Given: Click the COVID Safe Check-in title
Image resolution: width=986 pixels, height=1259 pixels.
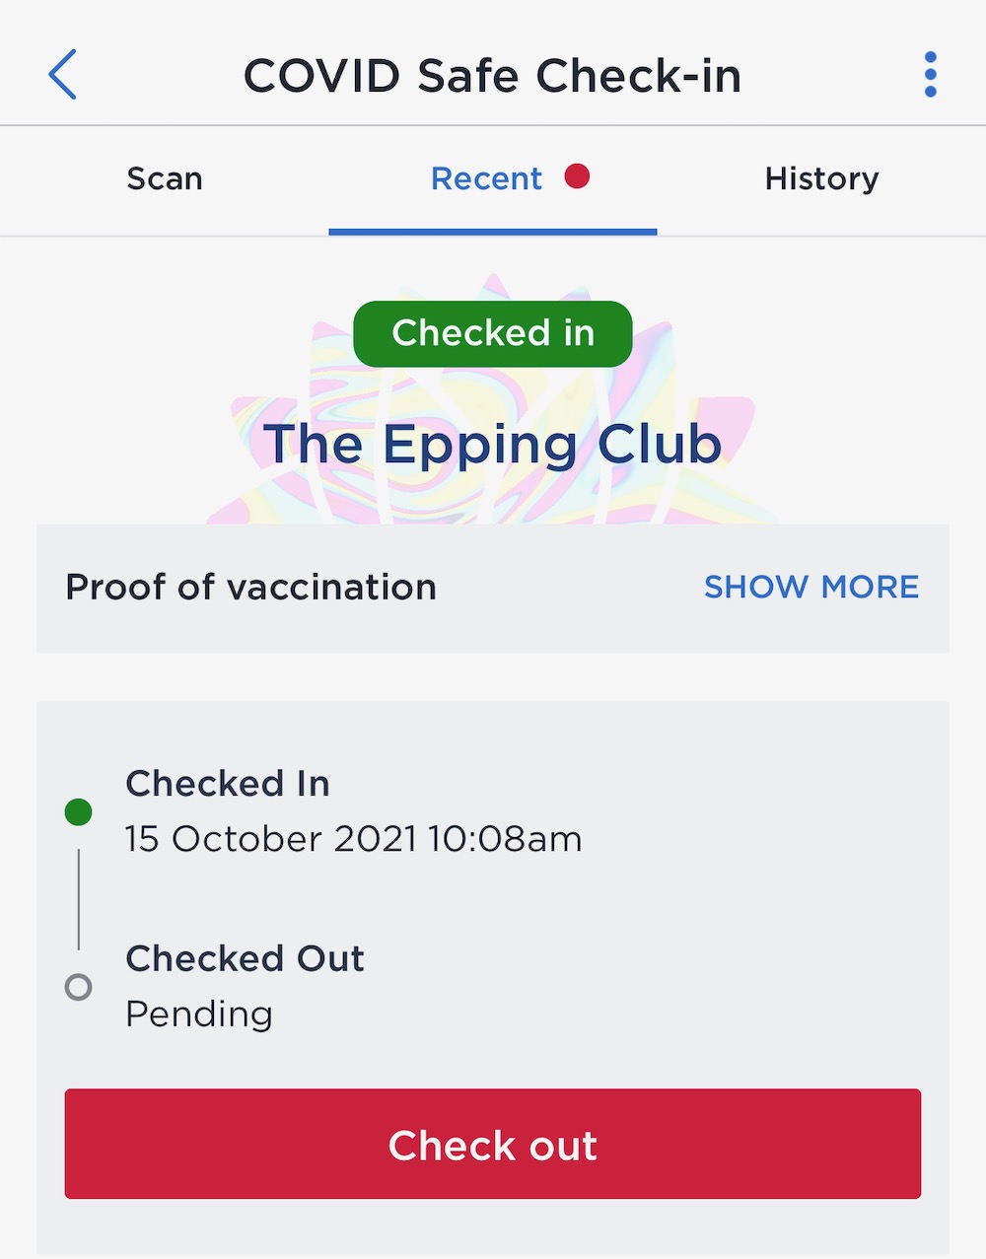Looking at the screenshot, I should pos(492,76).
